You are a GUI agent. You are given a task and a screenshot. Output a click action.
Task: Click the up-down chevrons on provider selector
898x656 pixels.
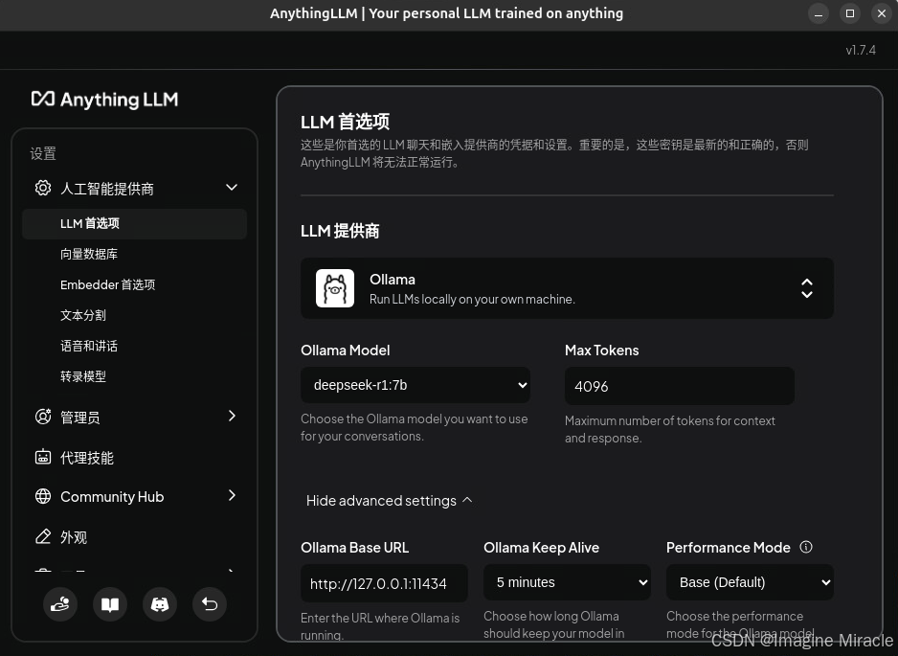[x=807, y=288]
